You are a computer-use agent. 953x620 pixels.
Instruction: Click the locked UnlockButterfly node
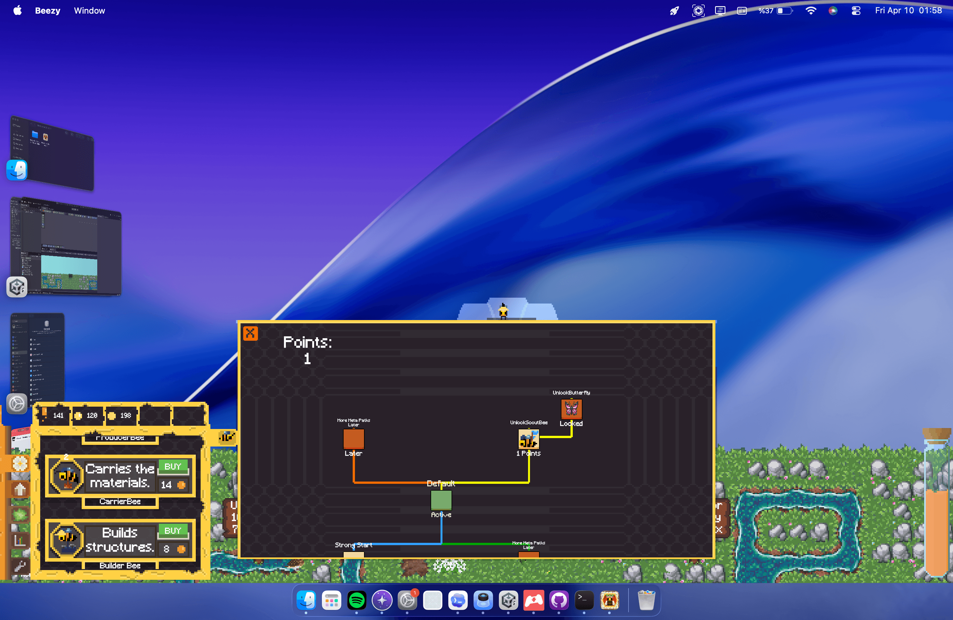click(571, 409)
